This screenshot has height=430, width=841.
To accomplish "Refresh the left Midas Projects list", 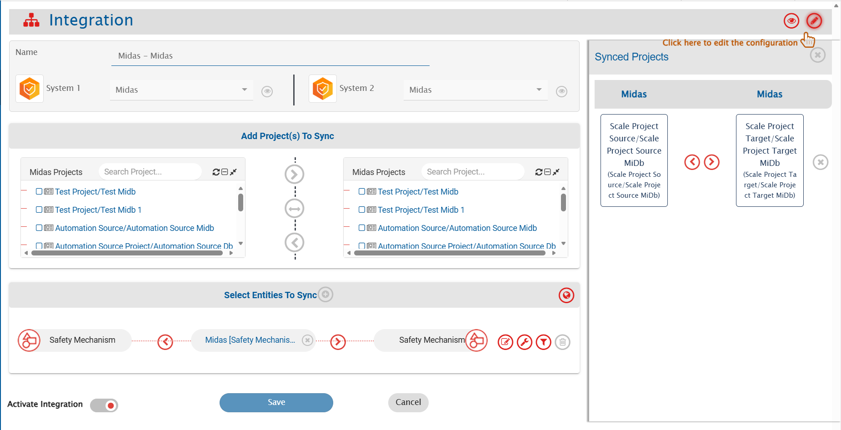I will pyautogui.click(x=216, y=172).
